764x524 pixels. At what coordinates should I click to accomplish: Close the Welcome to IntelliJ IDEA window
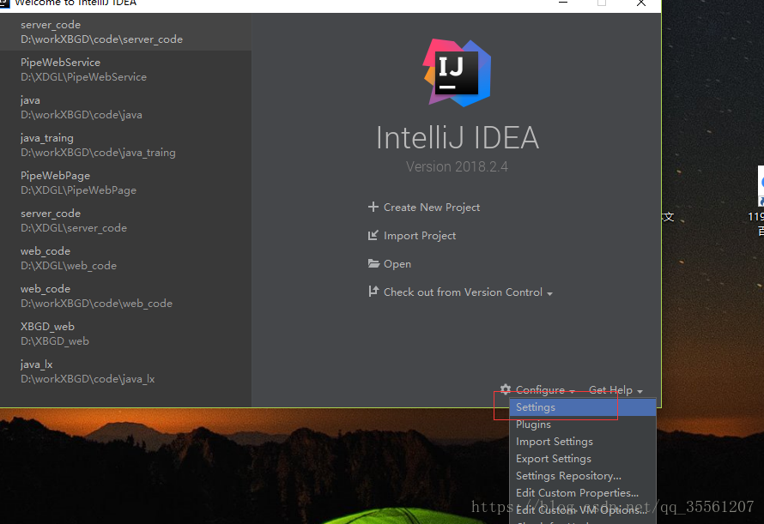[x=641, y=3]
